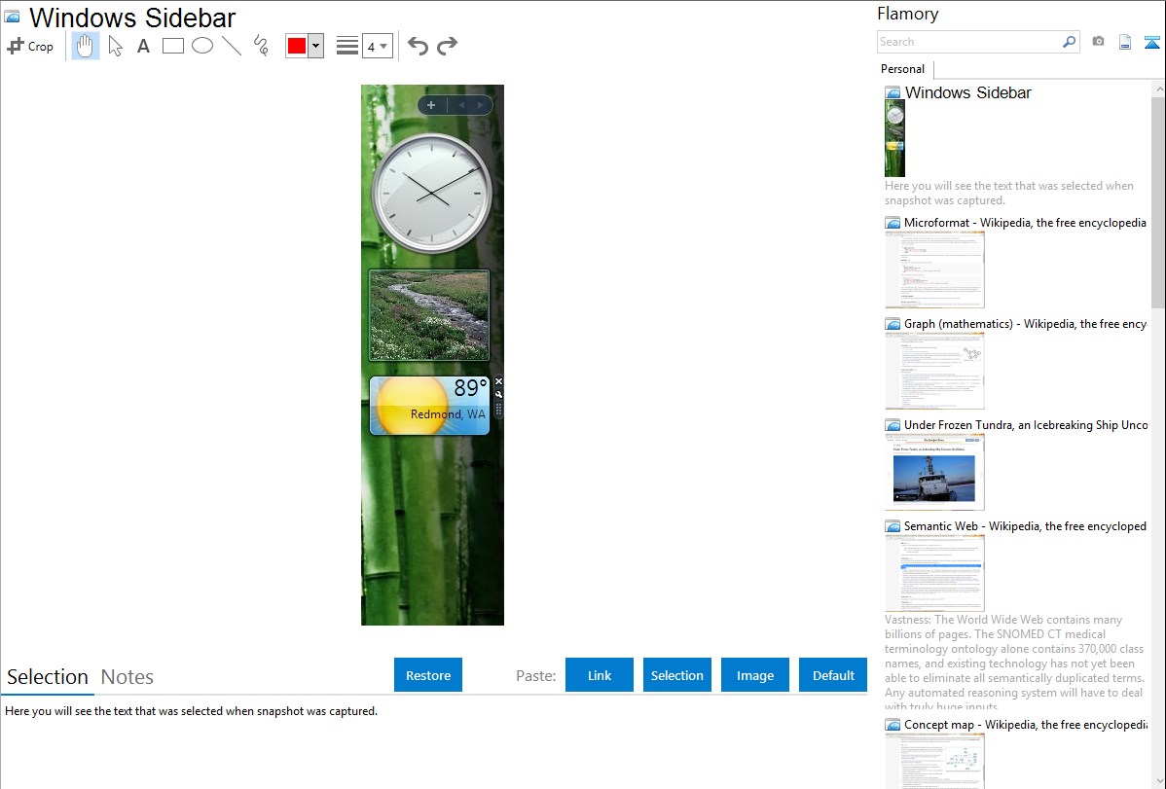Click the Windows Sidebar title icon
The image size is (1166, 789).
coord(13,17)
